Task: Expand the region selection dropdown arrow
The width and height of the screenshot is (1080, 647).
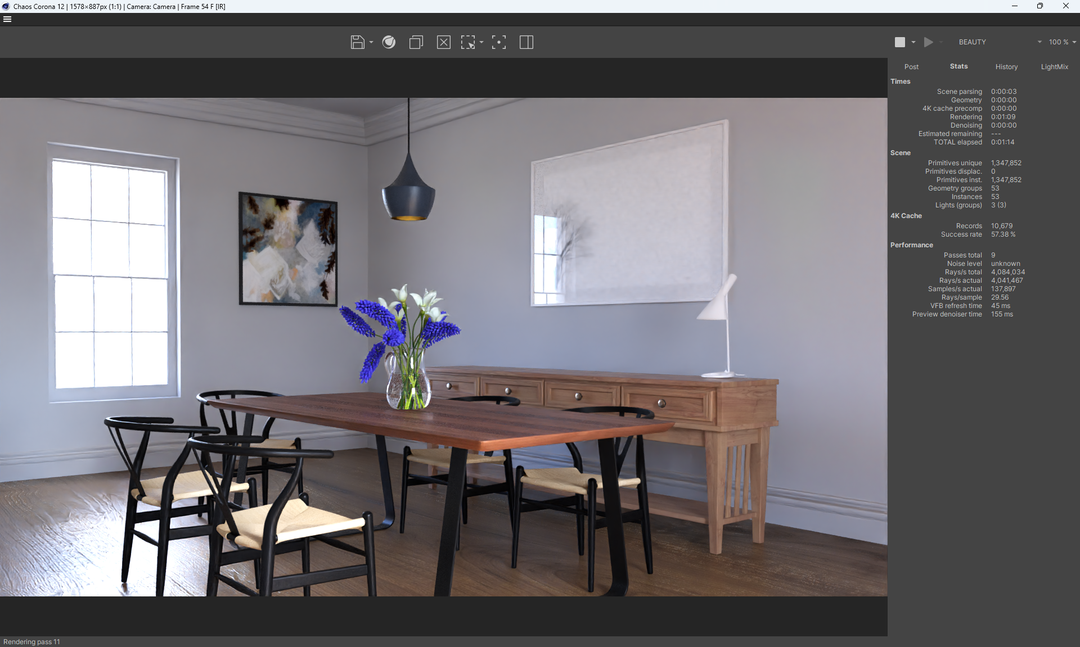Action: pyautogui.click(x=481, y=42)
